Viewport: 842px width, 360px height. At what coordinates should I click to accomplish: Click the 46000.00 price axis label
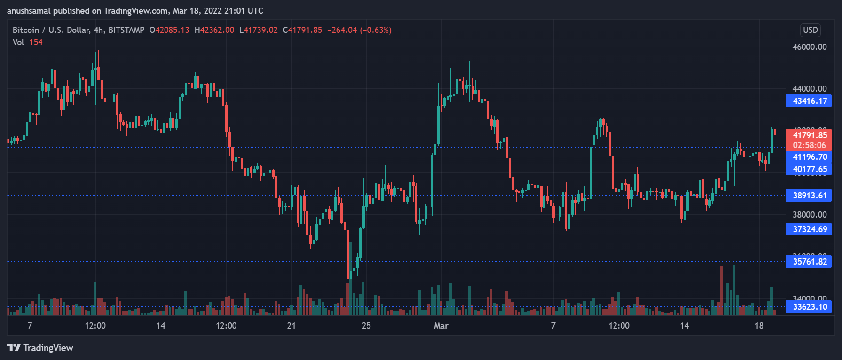click(x=809, y=47)
